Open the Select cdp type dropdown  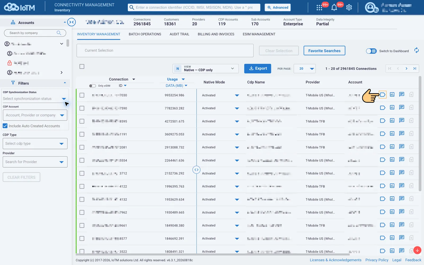pyautogui.click(x=35, y=144)
